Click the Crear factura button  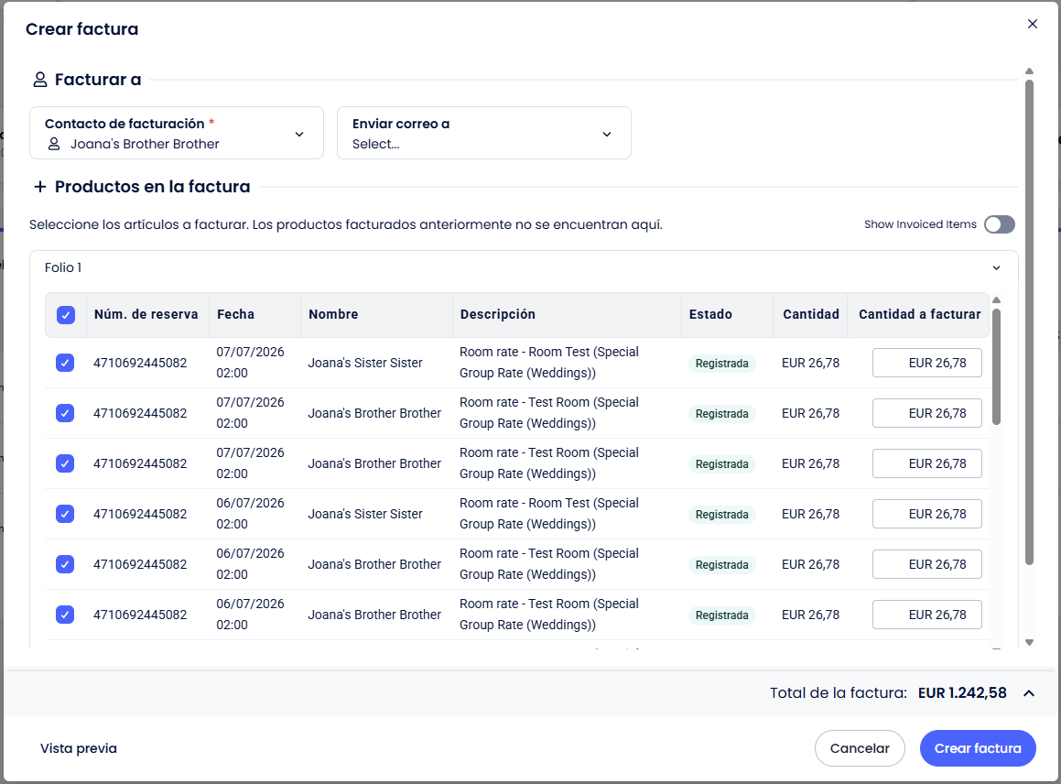point(978,748)
